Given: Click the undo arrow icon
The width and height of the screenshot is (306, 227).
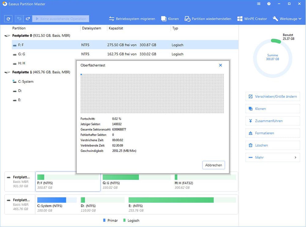Looking at the screenshot, I should click(19, 19).
